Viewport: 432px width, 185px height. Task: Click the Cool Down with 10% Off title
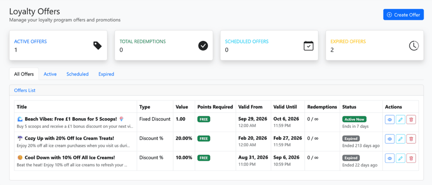pos(66,158)
